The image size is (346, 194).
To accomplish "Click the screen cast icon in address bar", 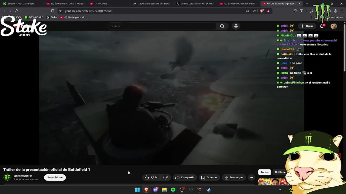I will click(247, 11).
